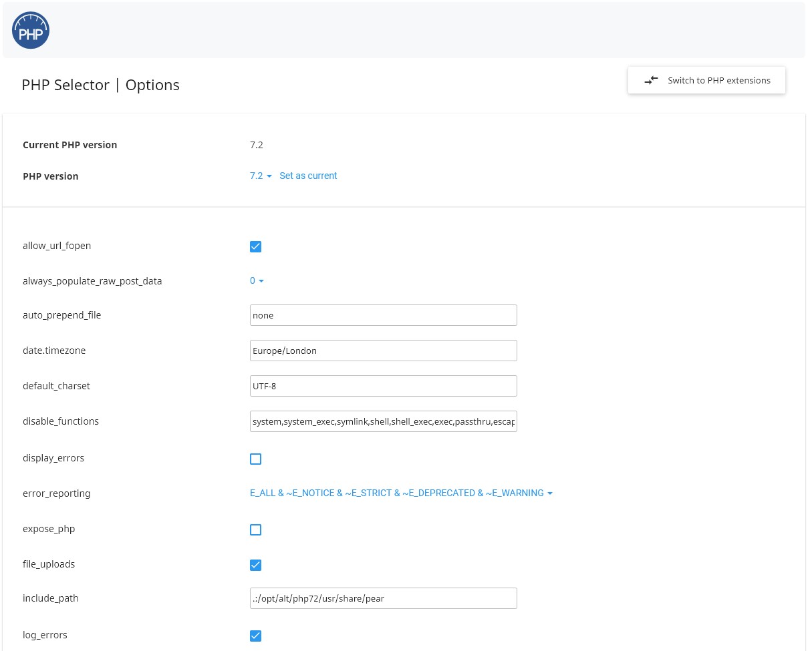Open always_populate_raw_post_data dropdown
The width and height of the screenshot is (810, 651).
coord(257,281)
